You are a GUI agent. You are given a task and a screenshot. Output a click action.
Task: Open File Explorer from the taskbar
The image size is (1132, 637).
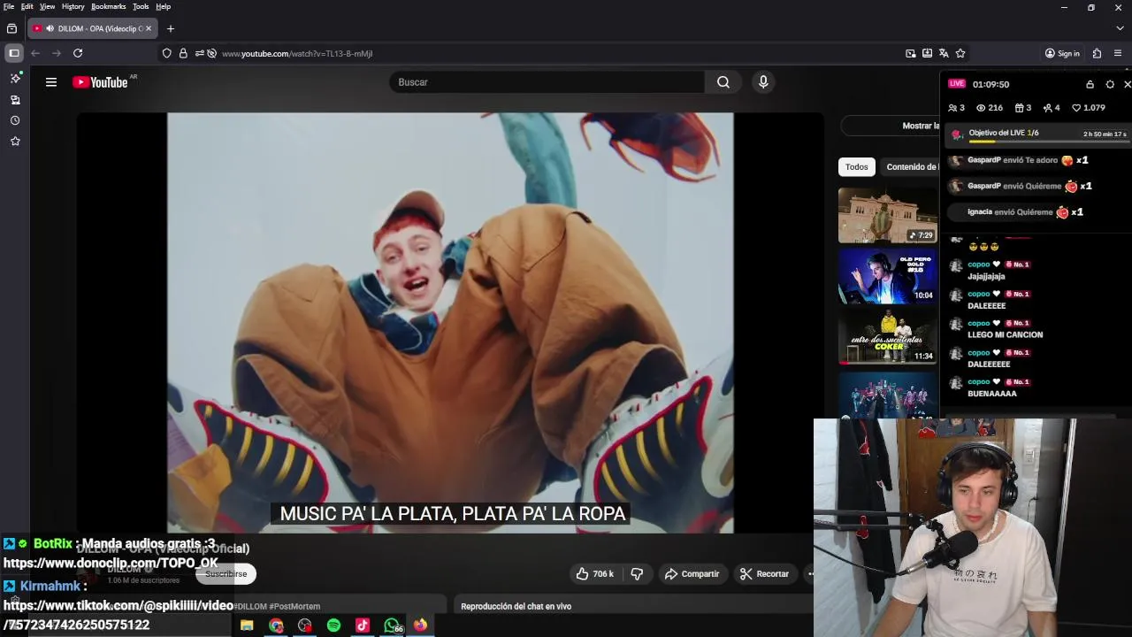247,625
